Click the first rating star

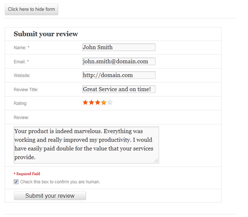[86, 103]
